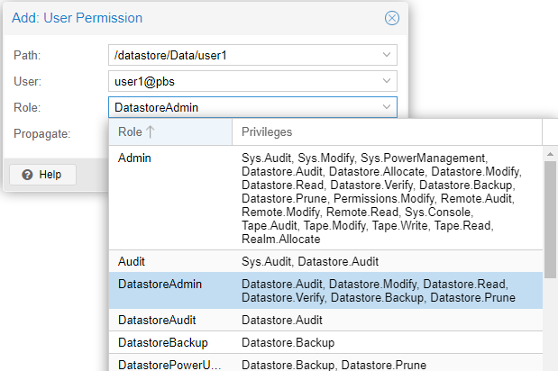This screenshot has width=558, height=371.
Task: Click the Privileges column header
Action: 388,131
